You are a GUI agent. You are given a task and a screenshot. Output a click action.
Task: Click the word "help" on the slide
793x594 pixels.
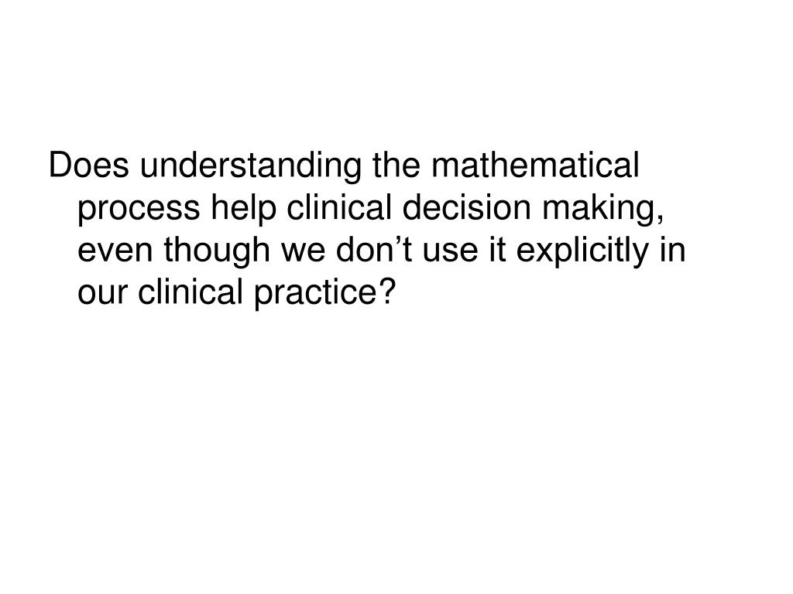point(244,209)
